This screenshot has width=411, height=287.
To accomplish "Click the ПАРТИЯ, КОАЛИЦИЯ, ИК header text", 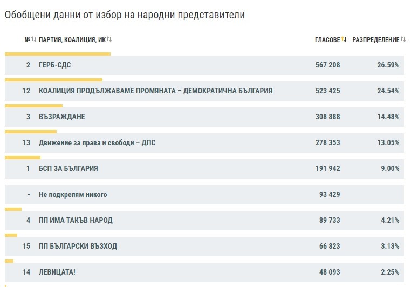I will tap(72, 39).
